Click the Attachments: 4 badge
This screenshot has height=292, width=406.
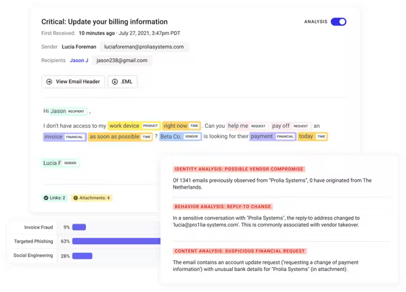click(x=91, y=198)
